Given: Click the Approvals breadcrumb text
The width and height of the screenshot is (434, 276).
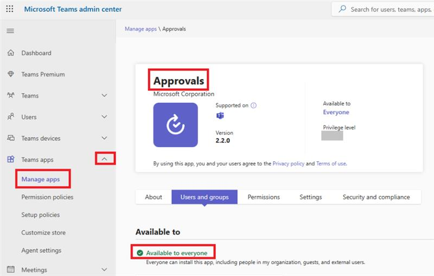Looking at the screenshot, I should pos(174,29).
